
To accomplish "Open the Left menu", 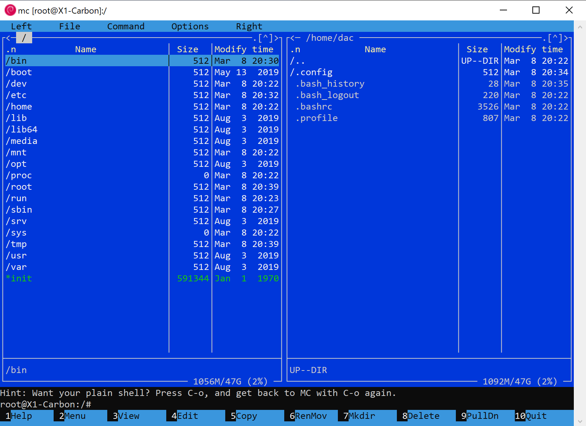I will (21, 26).
